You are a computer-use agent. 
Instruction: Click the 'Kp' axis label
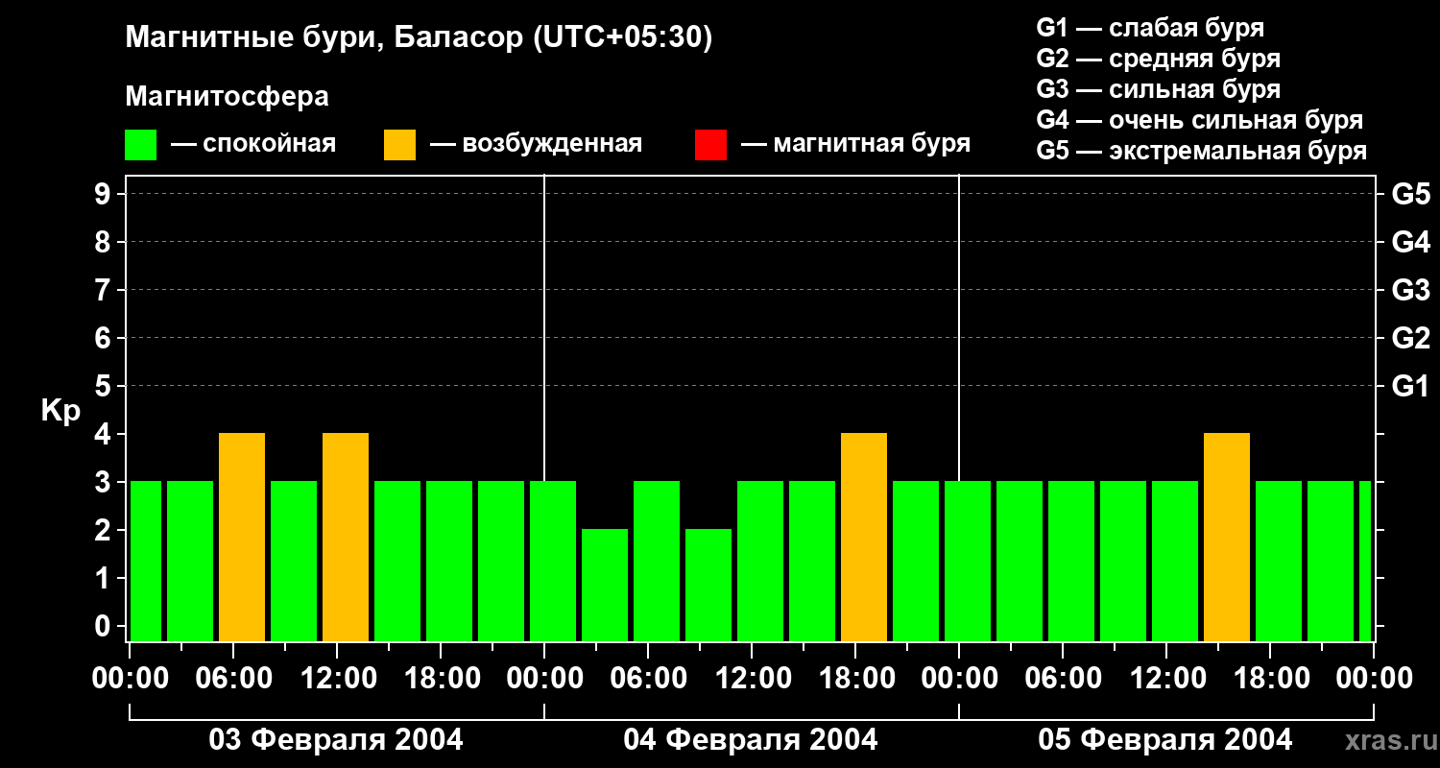pos(61,411)
